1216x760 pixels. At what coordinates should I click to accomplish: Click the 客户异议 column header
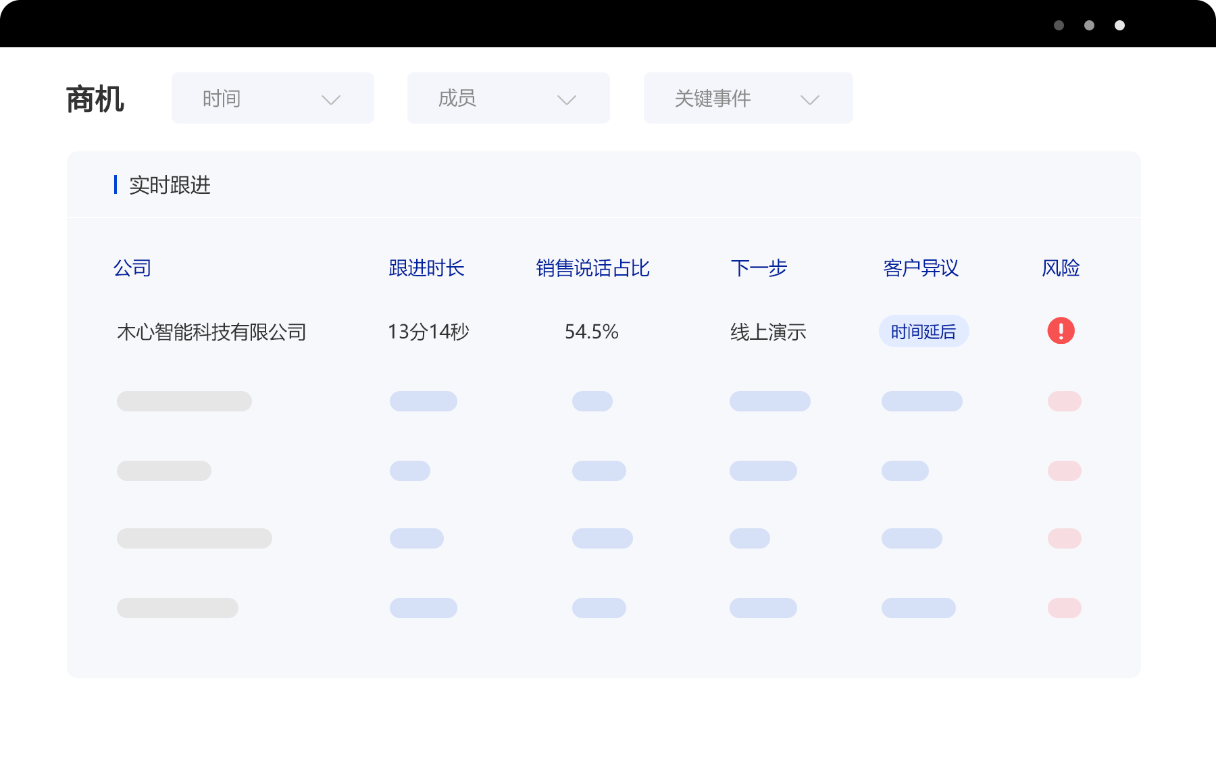[x=920, y=268]
